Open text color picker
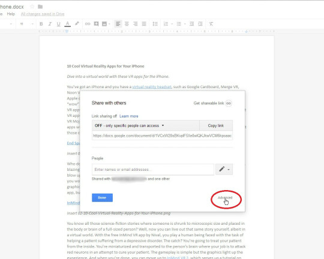Screen dimensions: 324x259 coord(67,24)
